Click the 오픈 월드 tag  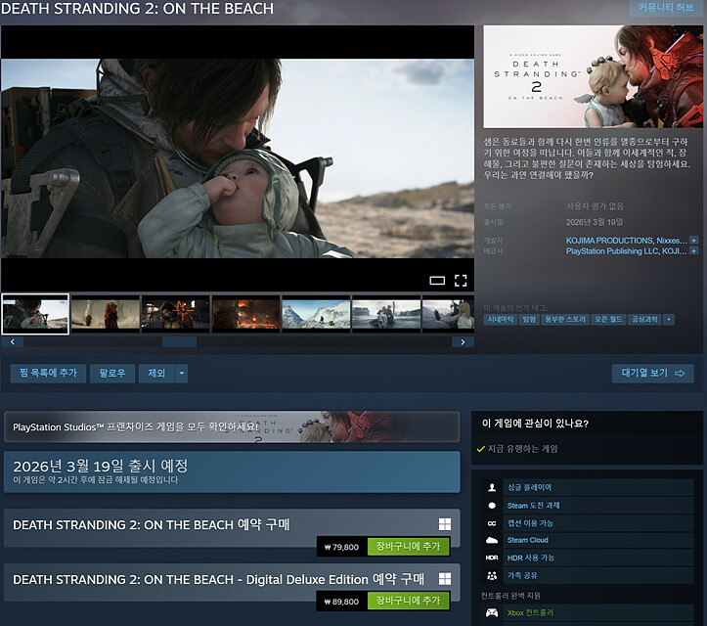(x=608, y=319)
